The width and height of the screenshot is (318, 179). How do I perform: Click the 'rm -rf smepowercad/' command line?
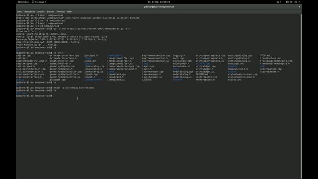pos(41,20)
